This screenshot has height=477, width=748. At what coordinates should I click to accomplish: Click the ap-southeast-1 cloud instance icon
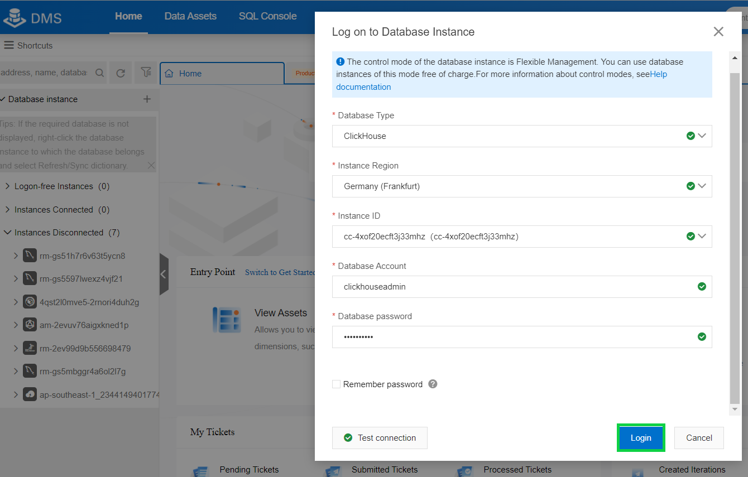[x=30, y=395]
